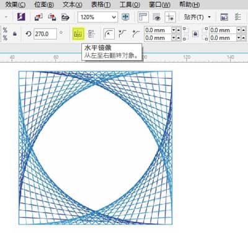
Task: Click the rotation angle field showing 270.0
Action: (x=45, y=33)
